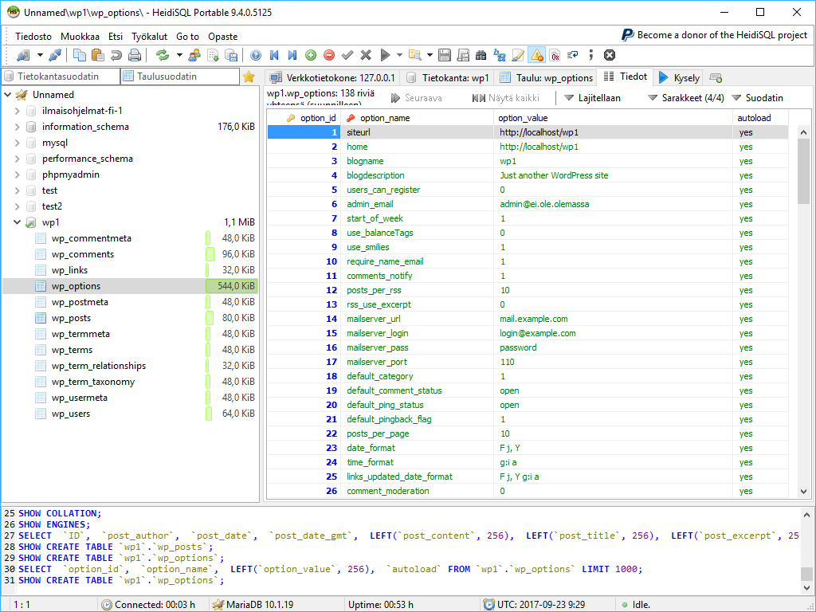Switch to Verkkotietokone: 127.0.0.1 tab
The image size is (816, 612).
(x=332, y=78)
